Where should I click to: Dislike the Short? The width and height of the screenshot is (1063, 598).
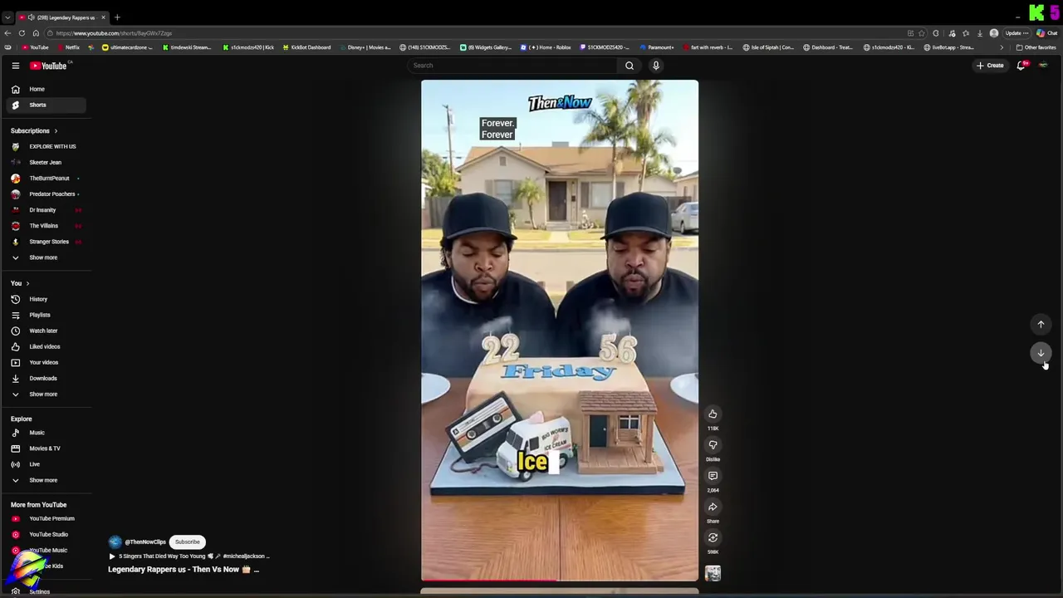(713, 445)
